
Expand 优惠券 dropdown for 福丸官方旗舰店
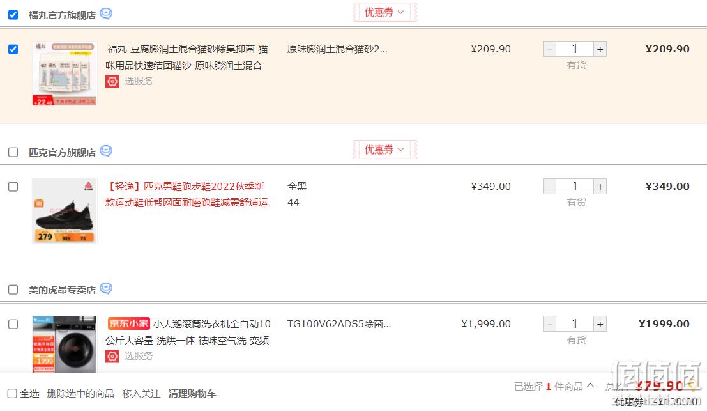tap(384, 12)
